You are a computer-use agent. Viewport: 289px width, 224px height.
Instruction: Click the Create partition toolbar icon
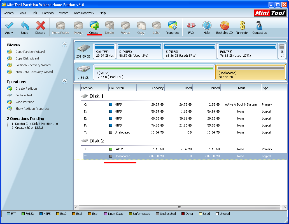click(x=94, y=26)
